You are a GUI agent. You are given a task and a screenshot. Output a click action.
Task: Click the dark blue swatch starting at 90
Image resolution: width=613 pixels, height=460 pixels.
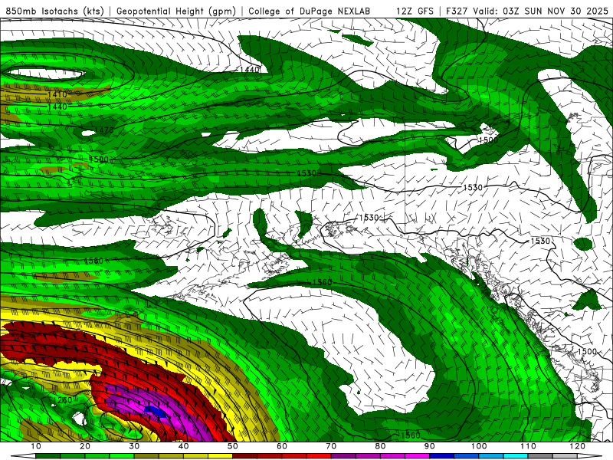(x=442, y=456)
